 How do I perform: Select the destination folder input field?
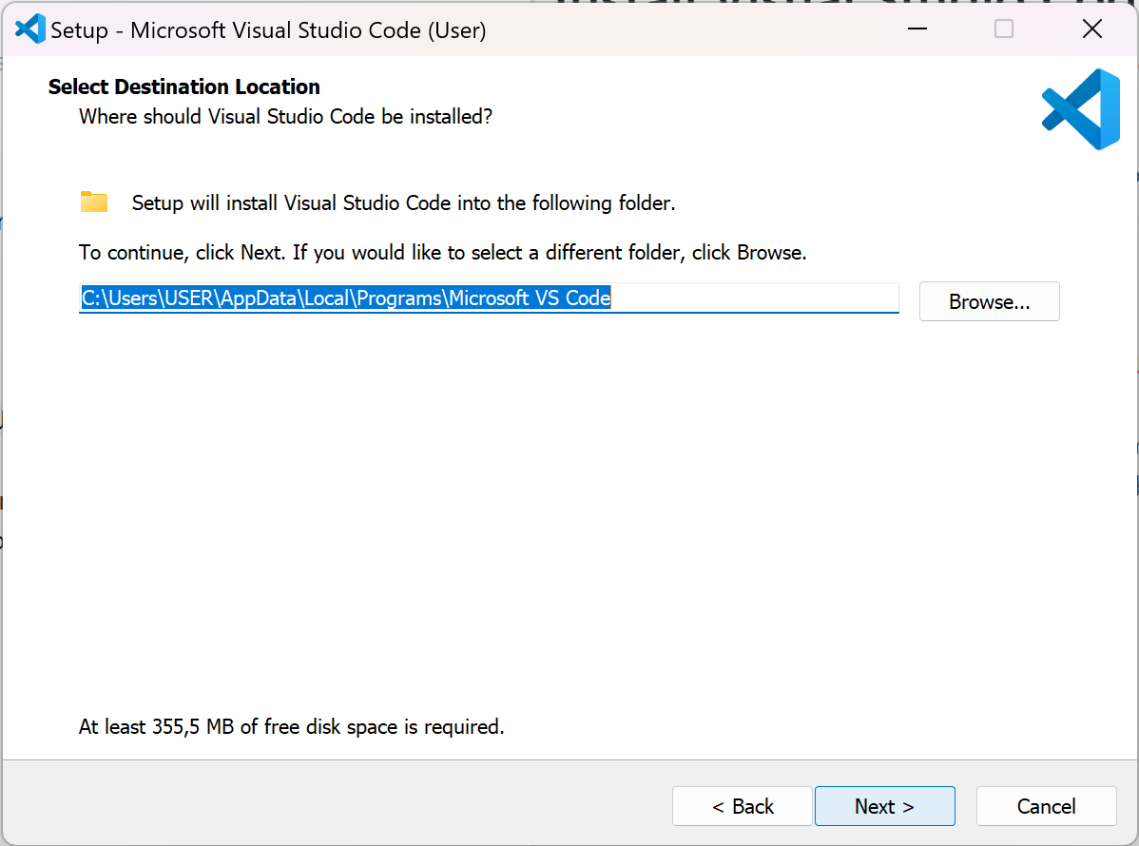(489, 298)
